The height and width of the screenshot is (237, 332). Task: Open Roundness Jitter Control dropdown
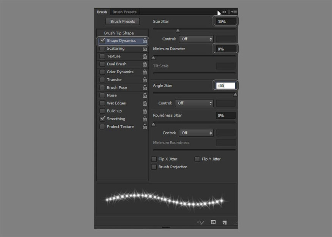(196, 133)
